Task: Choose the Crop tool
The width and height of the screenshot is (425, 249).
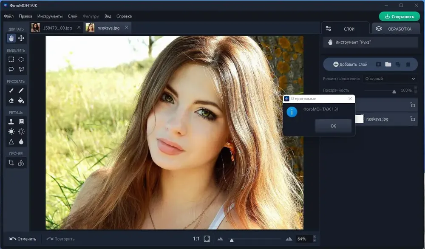Action: 11,163
